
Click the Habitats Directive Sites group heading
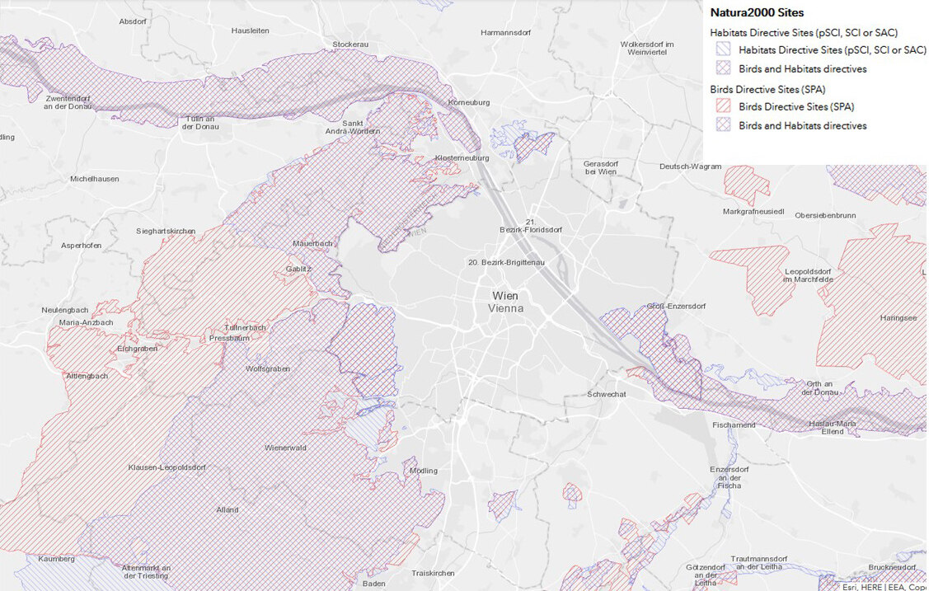[804, 33]
